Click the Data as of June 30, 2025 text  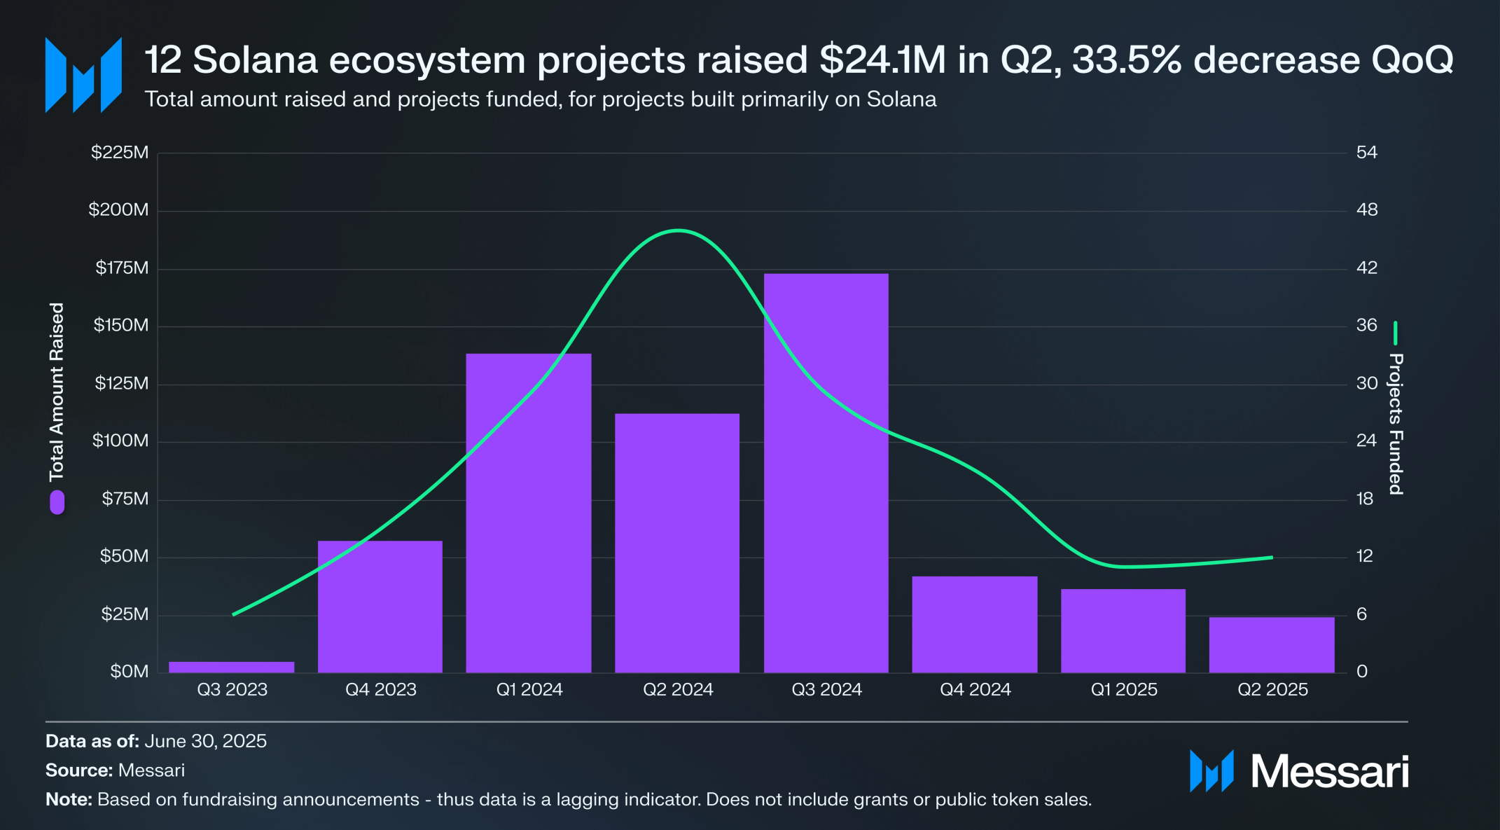(x=156, y=742)
